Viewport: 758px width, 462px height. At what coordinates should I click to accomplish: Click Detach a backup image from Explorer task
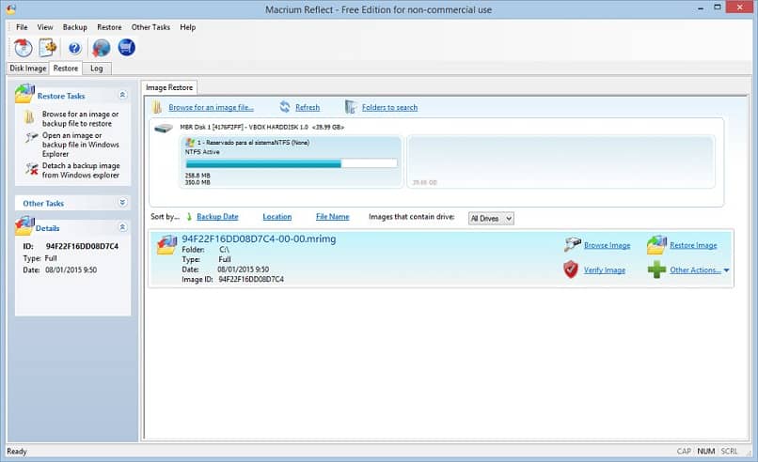81,170
